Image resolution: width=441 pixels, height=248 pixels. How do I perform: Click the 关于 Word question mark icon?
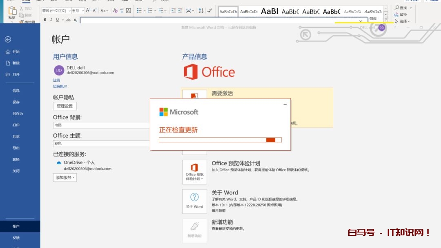194,197
